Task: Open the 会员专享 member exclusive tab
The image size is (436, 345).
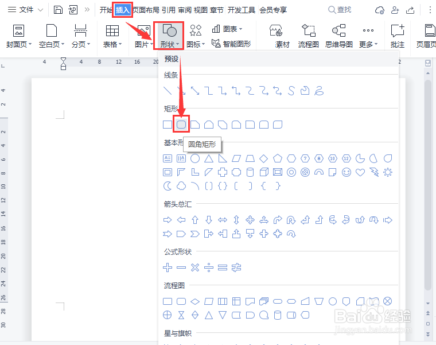Action: click(273, 10)
